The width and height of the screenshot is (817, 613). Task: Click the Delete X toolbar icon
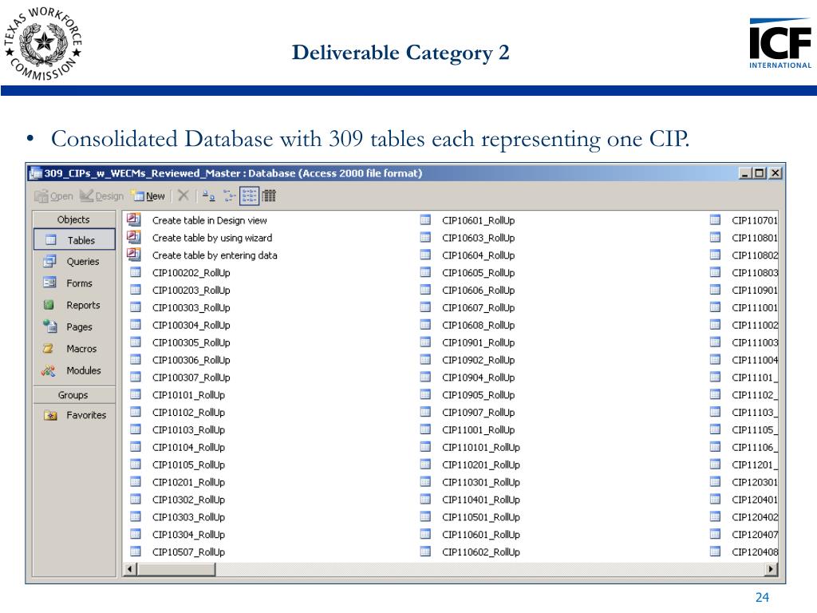(x=183, y=196)
